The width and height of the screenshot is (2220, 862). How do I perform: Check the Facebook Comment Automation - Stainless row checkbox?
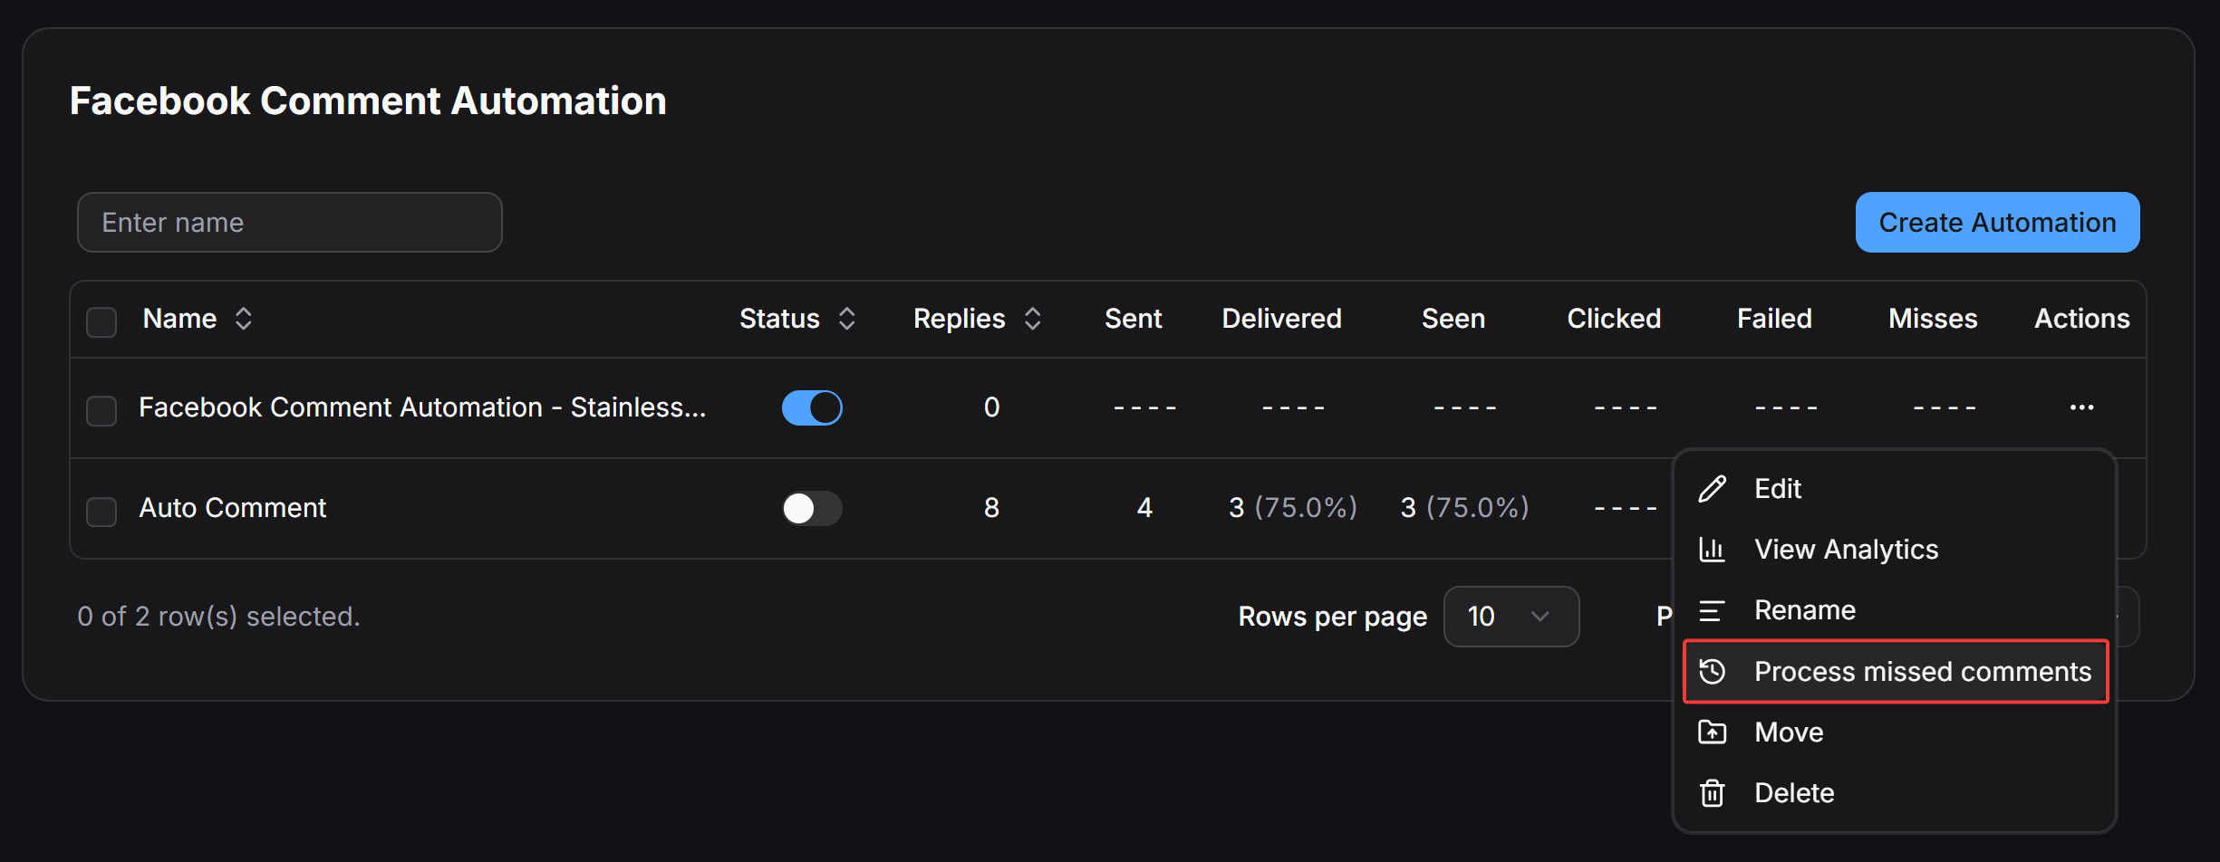[x=101, y=410]
